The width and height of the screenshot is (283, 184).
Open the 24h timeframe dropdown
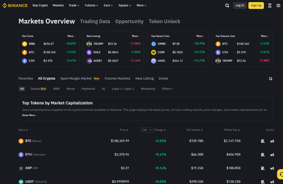coord(146,130)
